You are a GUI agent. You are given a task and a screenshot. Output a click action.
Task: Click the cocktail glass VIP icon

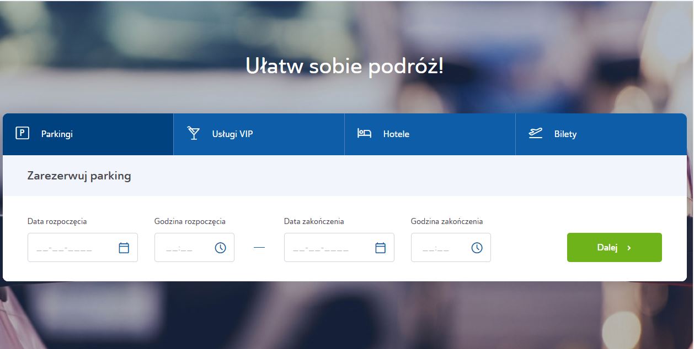(x=194, y=133)
